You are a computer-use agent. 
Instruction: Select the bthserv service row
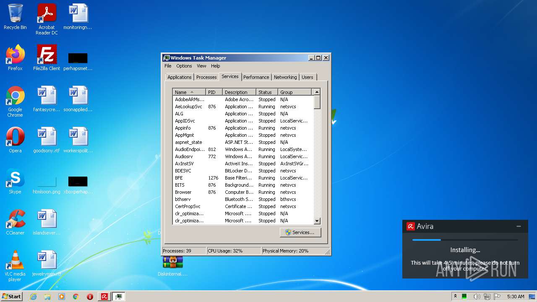tap(243, 199)
